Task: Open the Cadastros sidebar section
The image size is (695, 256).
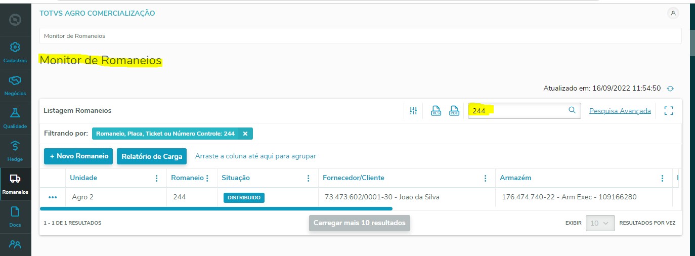Action: coord(15,53)
